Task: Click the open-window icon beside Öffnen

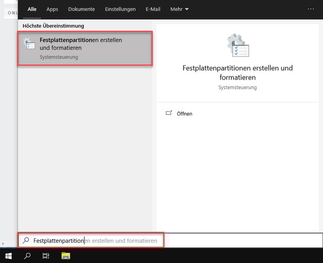Action: (x=169, y=113)
